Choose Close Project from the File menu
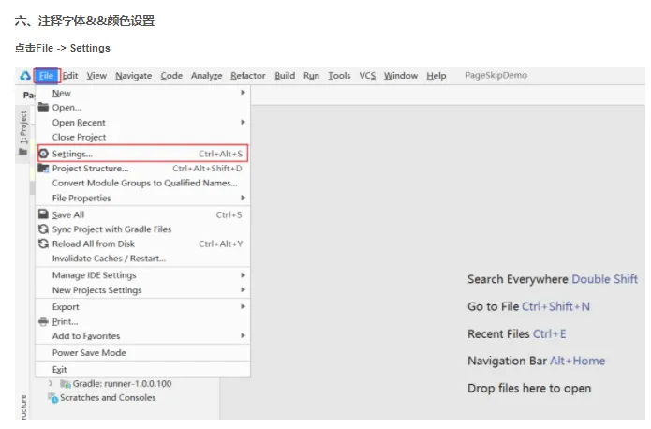The height and width of the screenshot is (429, 651). pos(142,137)
